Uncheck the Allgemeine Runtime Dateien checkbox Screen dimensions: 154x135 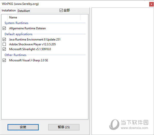pyautogui.click(x=4, y=28)
